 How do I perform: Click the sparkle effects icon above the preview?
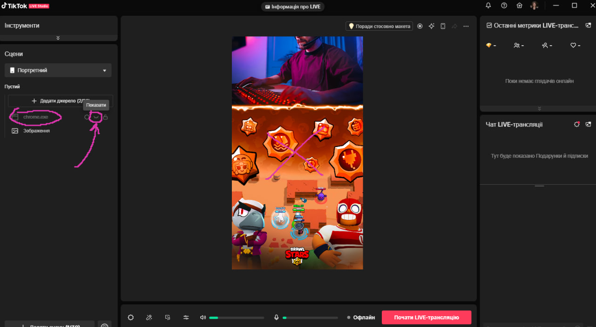[x=432, y=26]
